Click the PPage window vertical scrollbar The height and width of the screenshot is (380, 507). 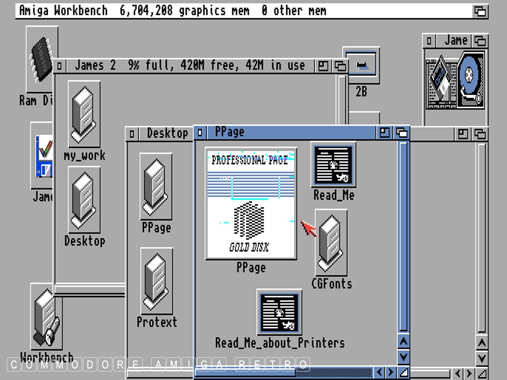point(403,236)
